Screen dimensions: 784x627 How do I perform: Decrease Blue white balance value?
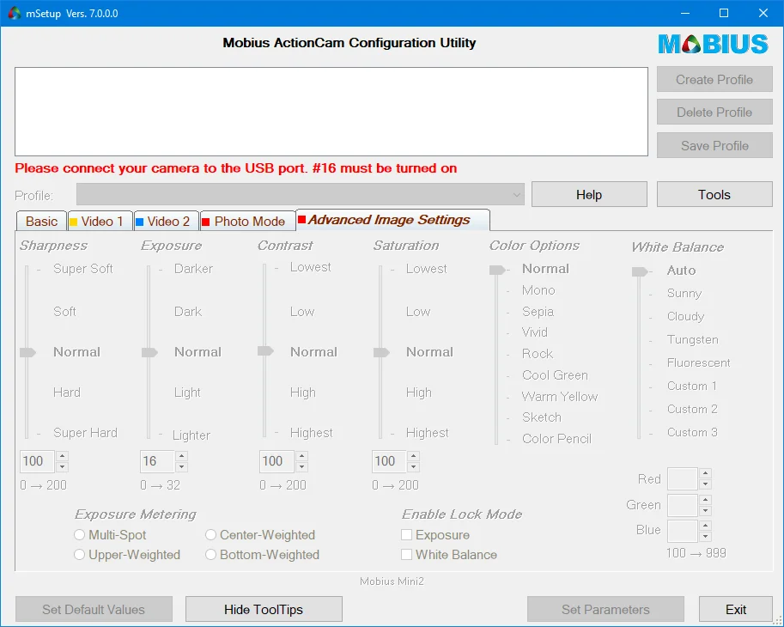point(705,537)
